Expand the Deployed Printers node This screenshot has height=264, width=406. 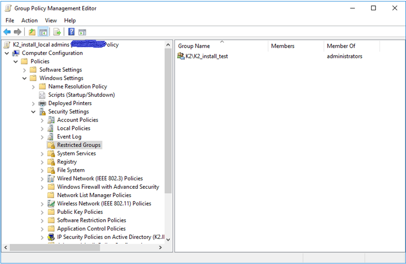coord(33,104)
